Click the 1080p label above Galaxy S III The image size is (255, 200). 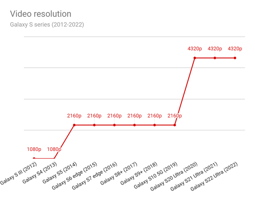[34, 149]
